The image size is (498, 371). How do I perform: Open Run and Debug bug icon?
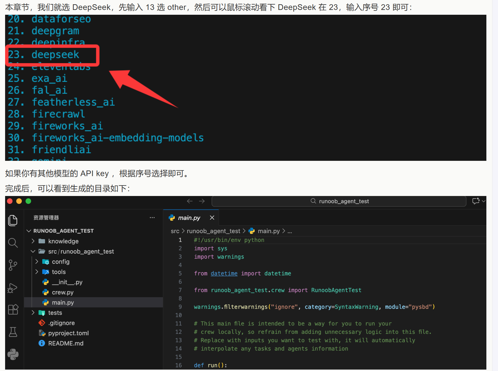click(13, 288)
